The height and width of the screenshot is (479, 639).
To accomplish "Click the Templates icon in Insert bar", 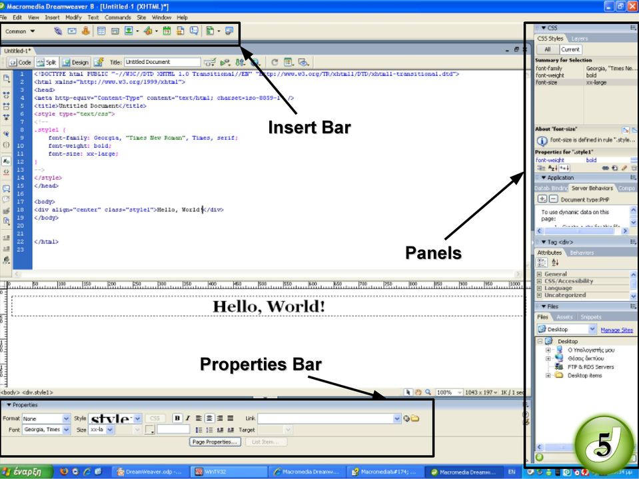I will tap(210, 31).
